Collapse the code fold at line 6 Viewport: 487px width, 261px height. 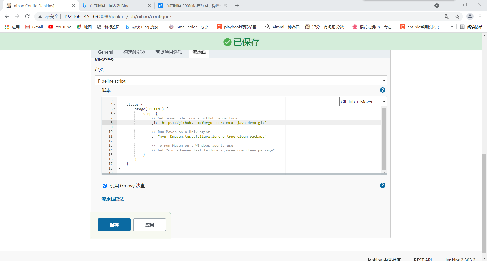click(x=115, y=114)
